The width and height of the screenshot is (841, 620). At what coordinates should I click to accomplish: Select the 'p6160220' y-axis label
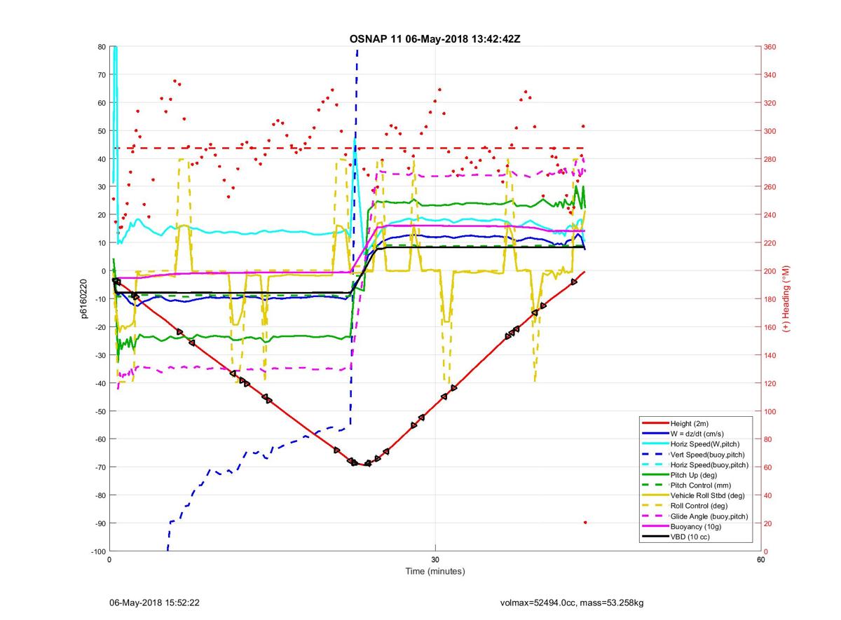point(84,299)
